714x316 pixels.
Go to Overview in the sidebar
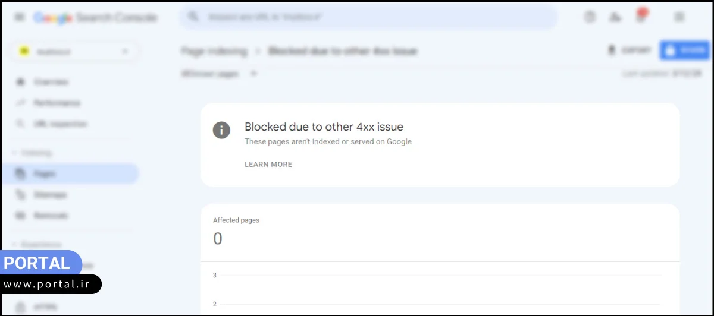coord(51,81)
